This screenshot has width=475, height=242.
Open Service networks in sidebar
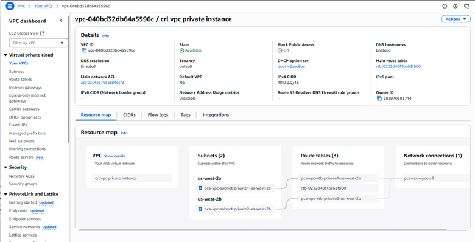click(x=24, y=227)
